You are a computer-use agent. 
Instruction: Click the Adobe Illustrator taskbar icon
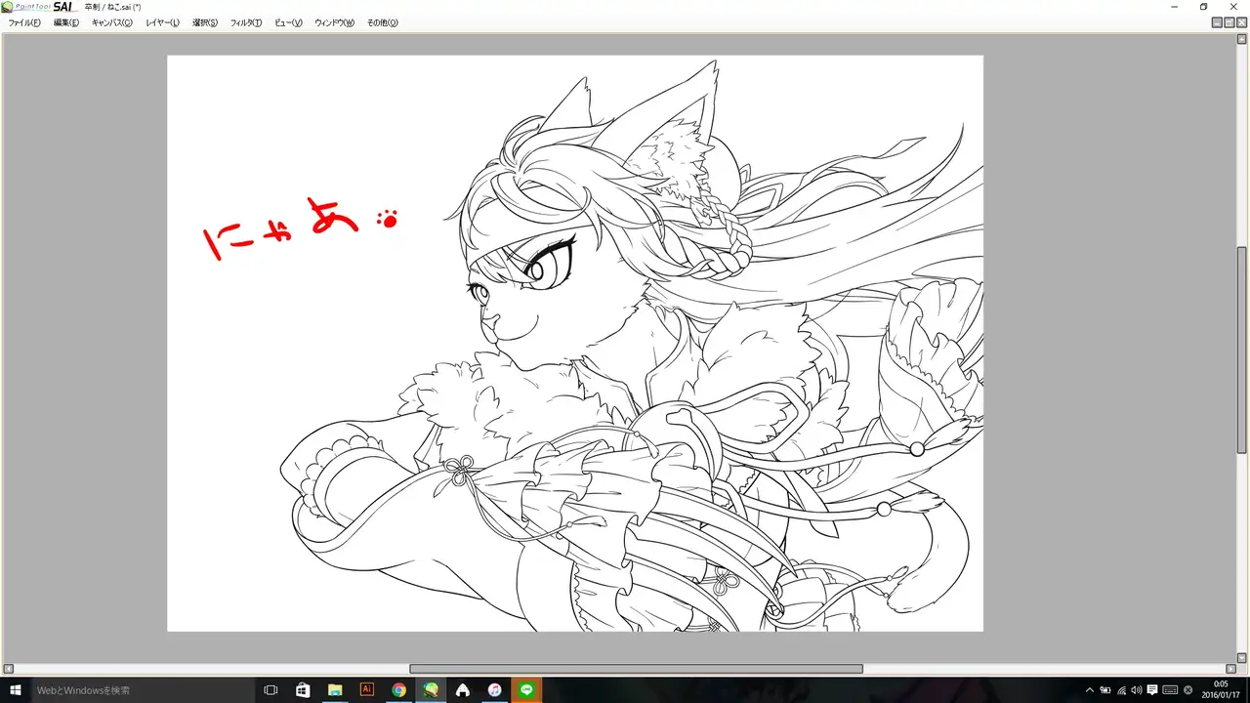(x=367, y=689)
